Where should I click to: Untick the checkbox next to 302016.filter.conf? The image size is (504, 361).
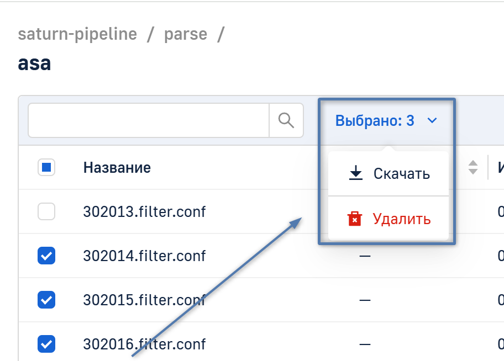(x=46, y=344)
